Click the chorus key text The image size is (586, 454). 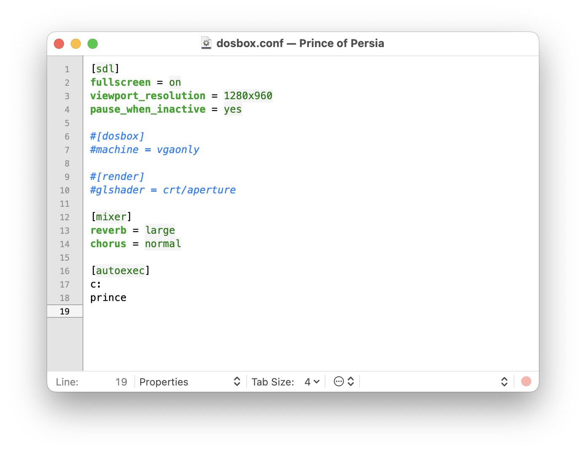click(x=108, y=243)
